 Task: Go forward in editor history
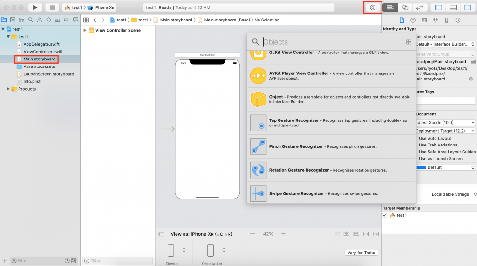tap(103, 20)
